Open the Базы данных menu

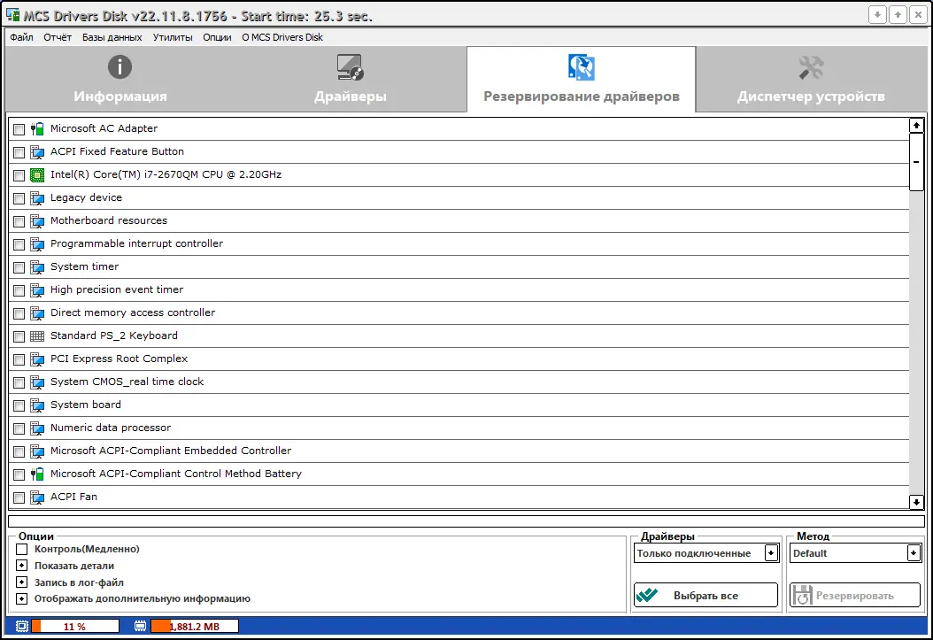pyautogui.click(x=112, y=37)
